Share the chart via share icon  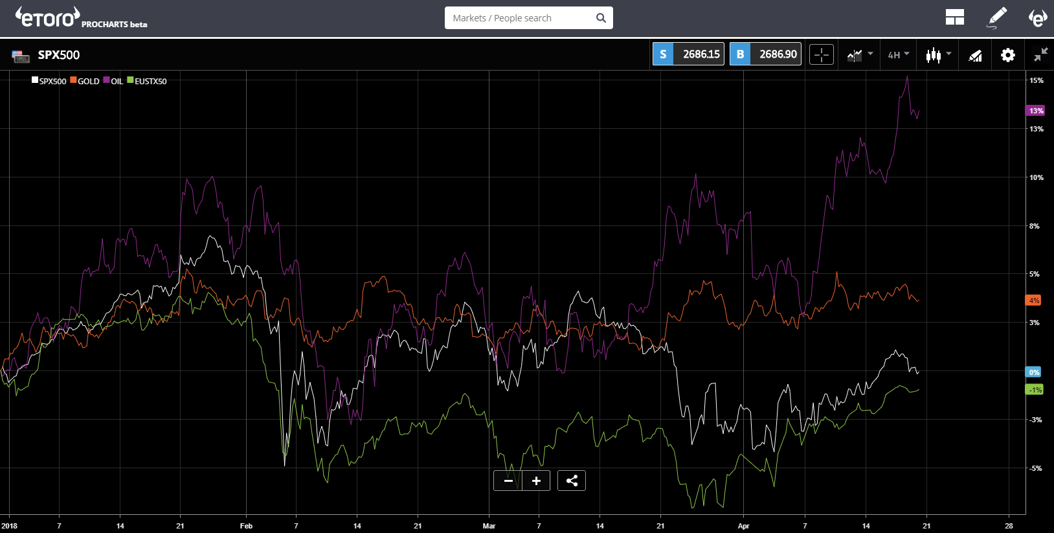[x=572, y=481]
